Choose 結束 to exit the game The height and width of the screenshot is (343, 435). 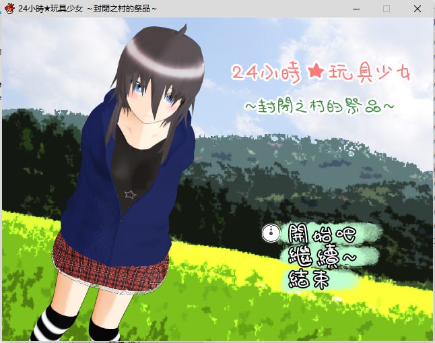[309, 279]
